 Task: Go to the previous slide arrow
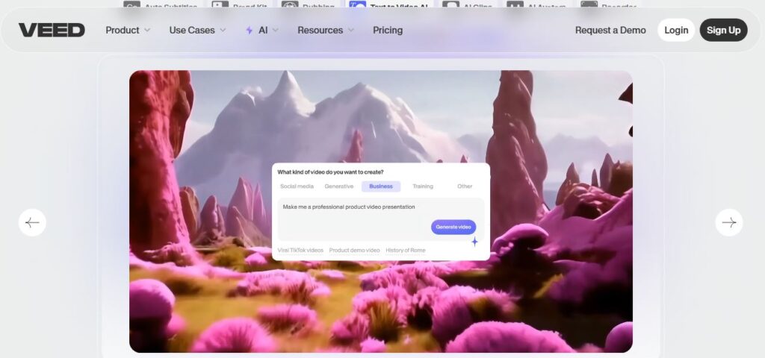click(x=32, y=222)
